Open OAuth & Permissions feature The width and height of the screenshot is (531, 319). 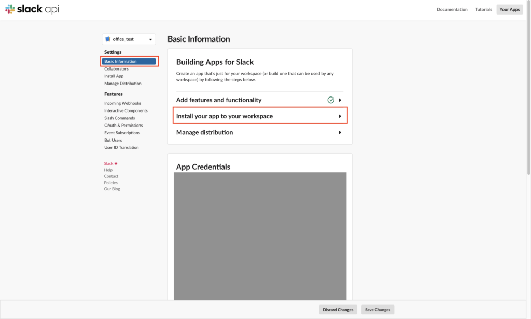[x=123, y=126]
